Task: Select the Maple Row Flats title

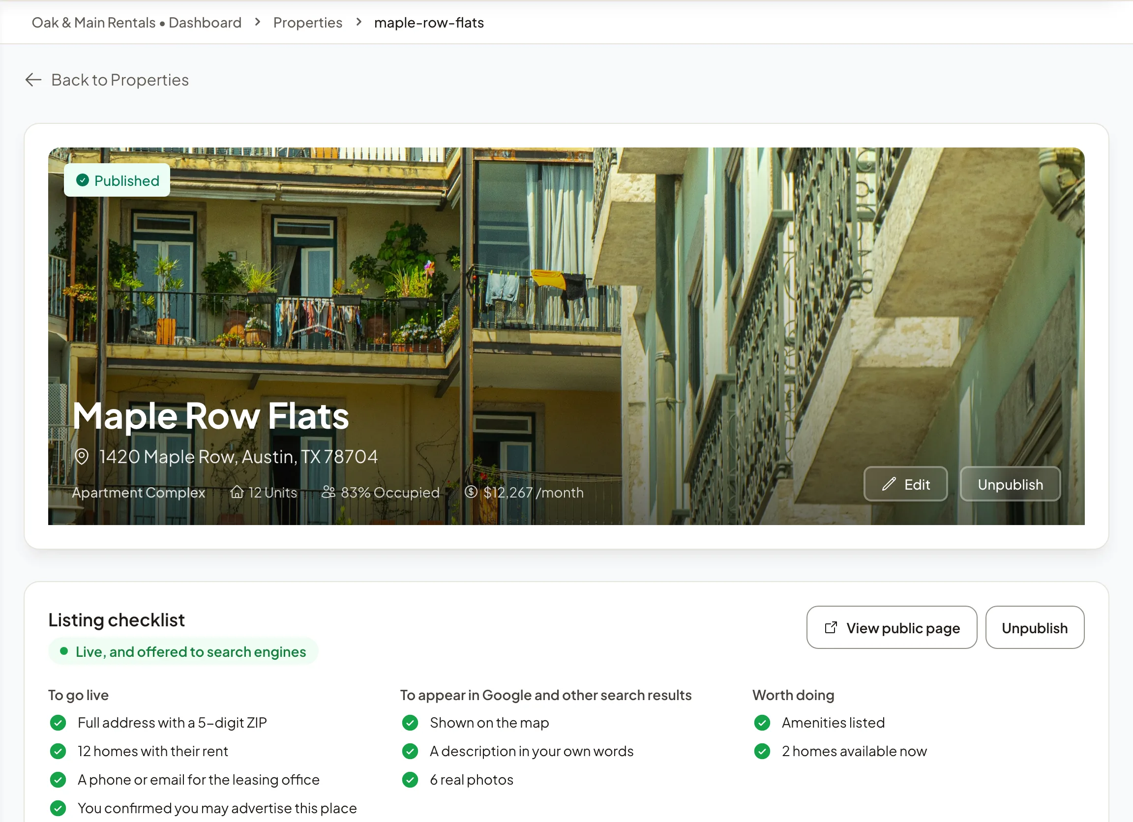Action: coord(211,416)
